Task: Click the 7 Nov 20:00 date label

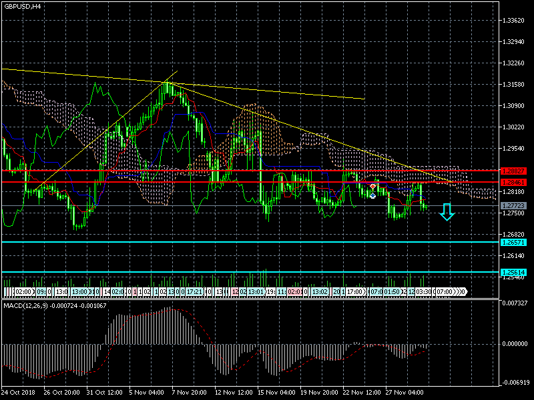Action: click(x=189, y=392)
